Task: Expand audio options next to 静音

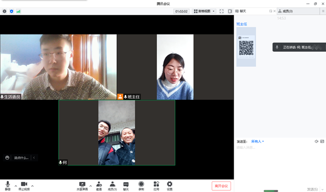Action: (x=16, y=186)
